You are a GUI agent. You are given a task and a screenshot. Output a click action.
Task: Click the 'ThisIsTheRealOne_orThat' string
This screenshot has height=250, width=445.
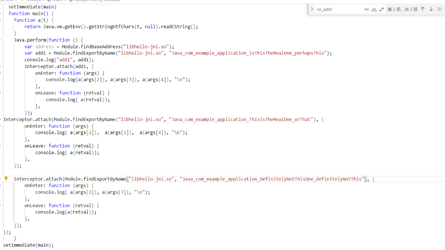281,120
